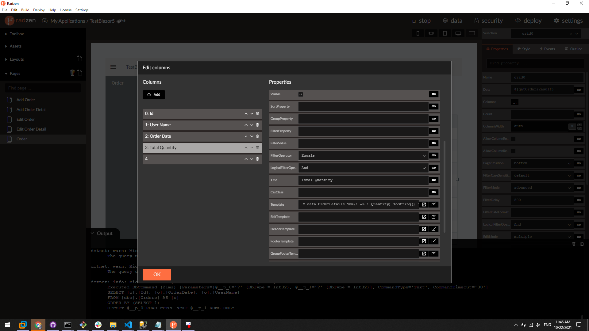Open the EditTemplate editor popup icon
This screenshot has height=331, width=589.
click(x=424, y=217)
